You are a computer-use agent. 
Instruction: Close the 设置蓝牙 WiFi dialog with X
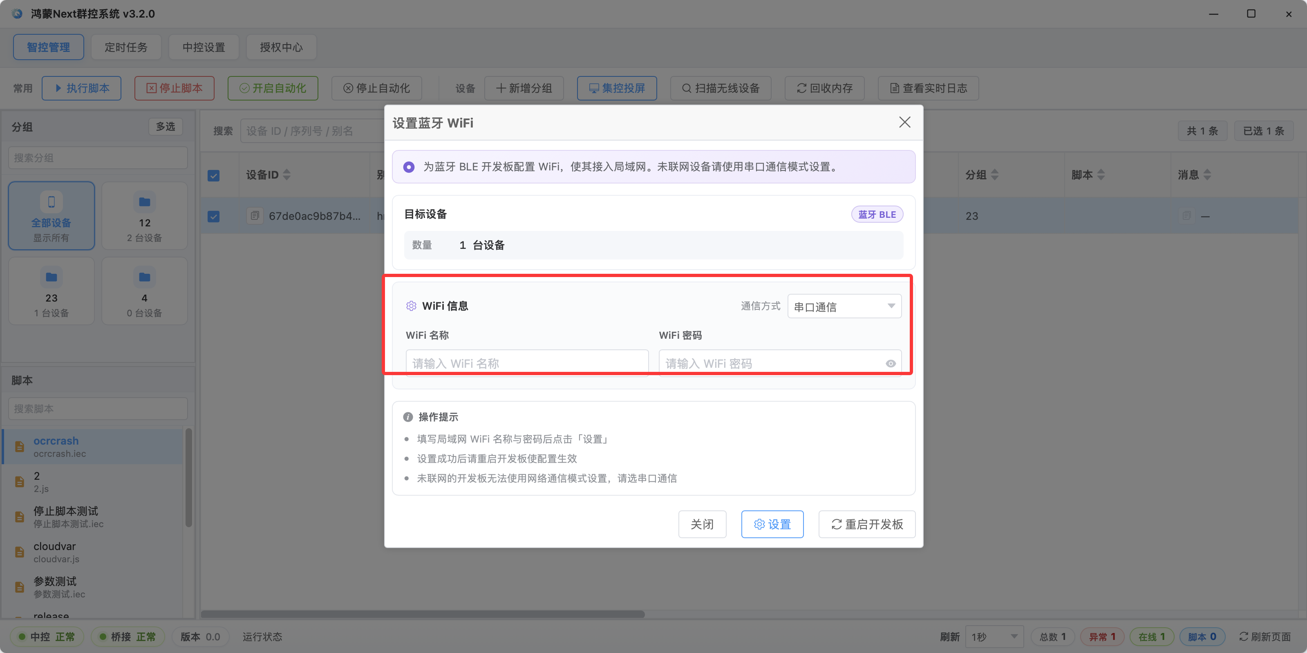pyautogui.click(x=904, y=122)
